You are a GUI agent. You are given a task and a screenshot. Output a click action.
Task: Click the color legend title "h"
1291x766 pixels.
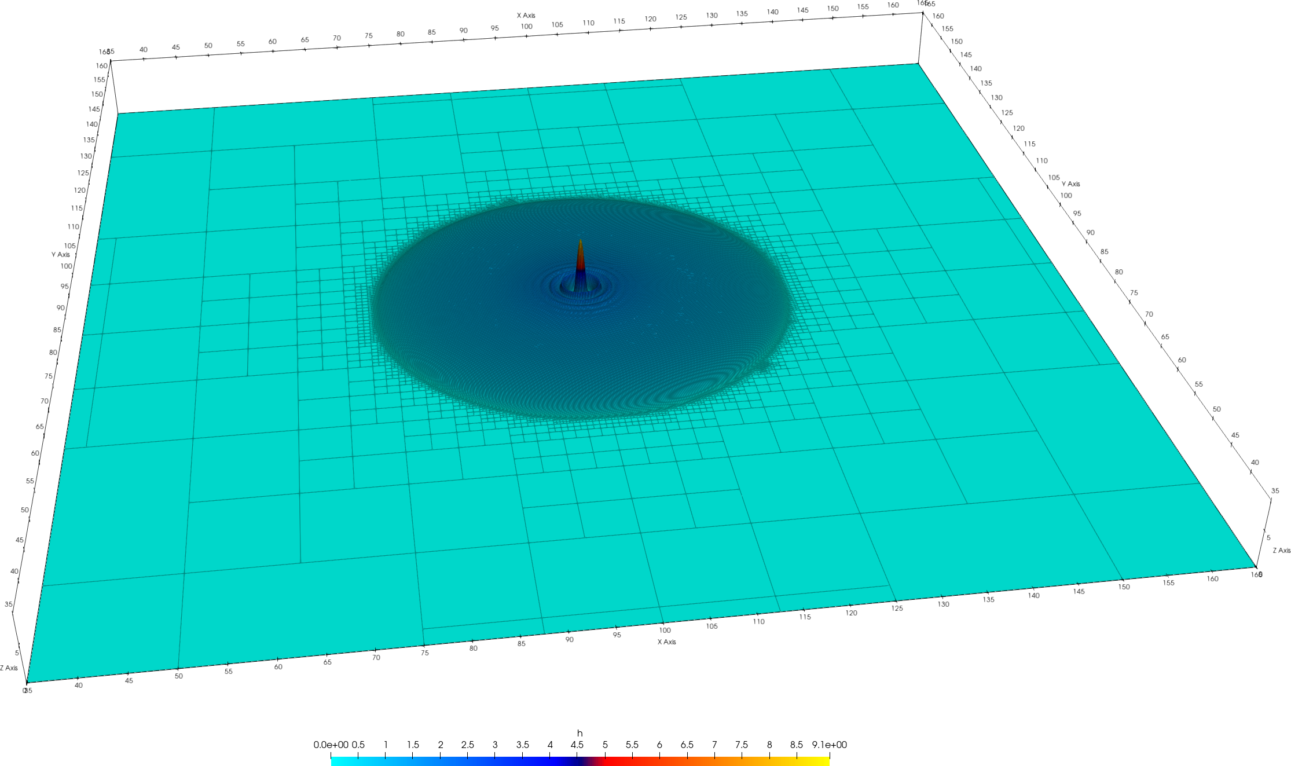[580, 733]
